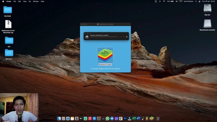This screenshot has width=217, height=122.
Task: Open Word from the Dock
Action: click(138, 119)
